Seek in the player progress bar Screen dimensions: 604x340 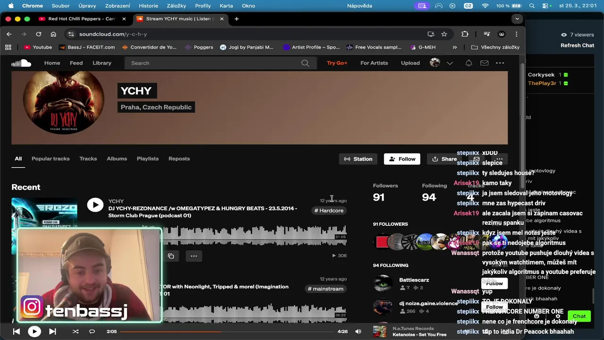[x=227, y=331]
